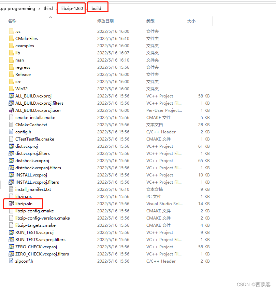Screen dimensions: 276x290
Task: Select the dist.vcxproj VC++ project icon
Action: 12,146
